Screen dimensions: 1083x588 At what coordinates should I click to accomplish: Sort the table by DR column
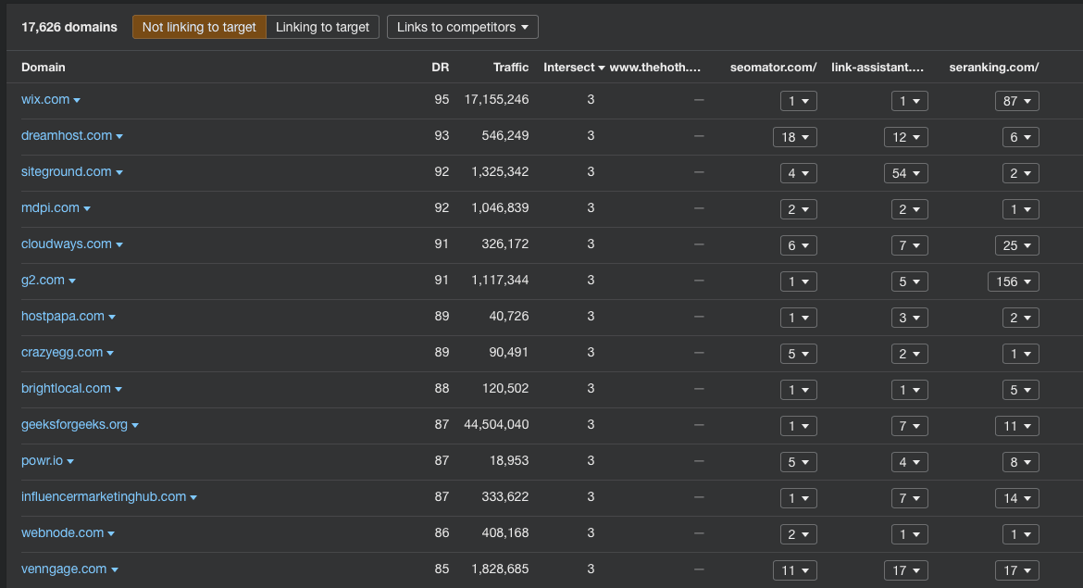[440, 68]
